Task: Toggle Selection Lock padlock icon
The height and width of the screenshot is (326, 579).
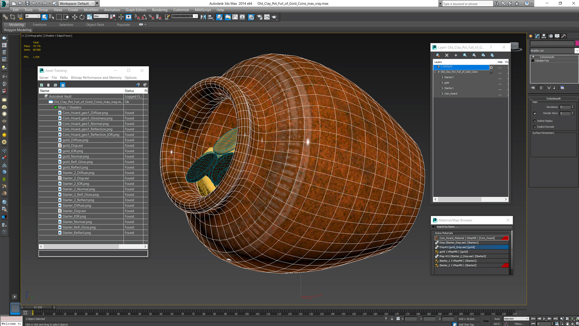Action: click(392, 319)
